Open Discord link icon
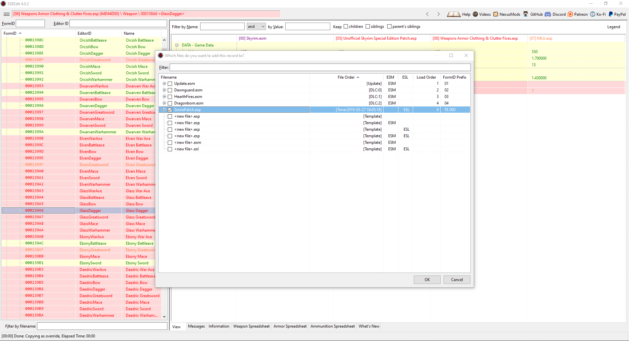629x341 pixels. tap(548, 14)
